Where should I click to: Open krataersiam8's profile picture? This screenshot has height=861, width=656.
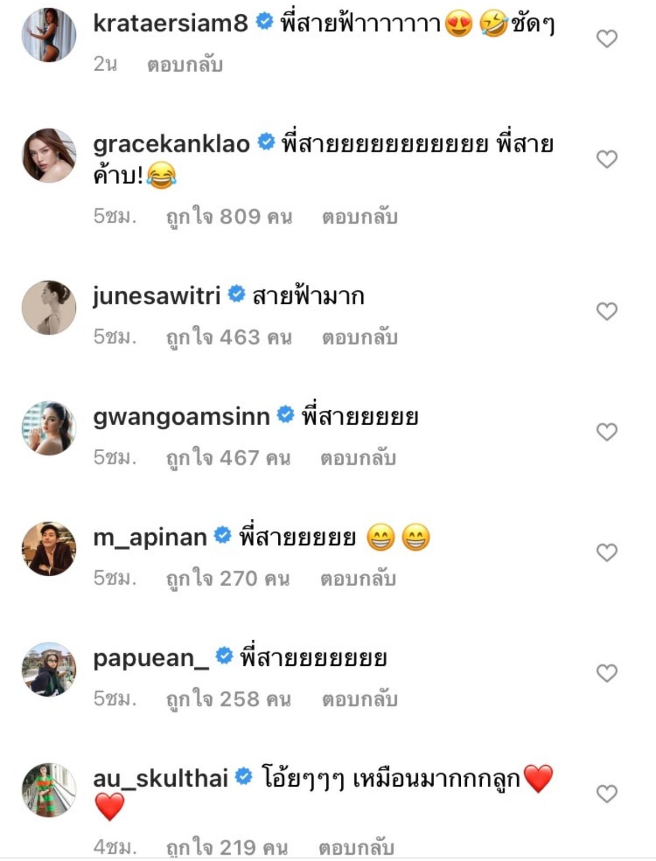point(49,35)
